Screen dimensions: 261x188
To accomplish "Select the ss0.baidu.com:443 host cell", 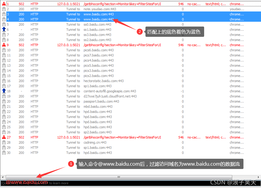I will (97, 24).
